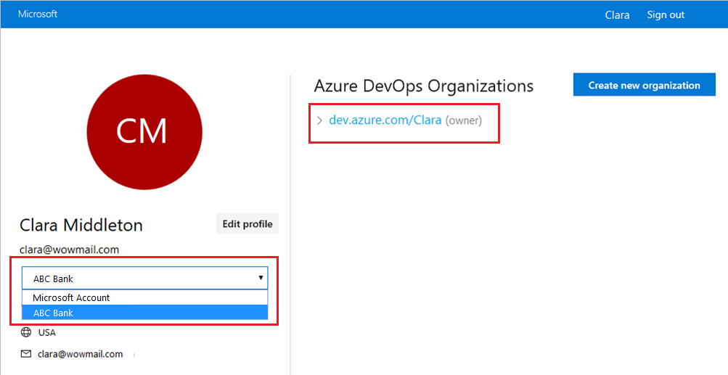Click the envelope icon beside email address

(26, 354)
